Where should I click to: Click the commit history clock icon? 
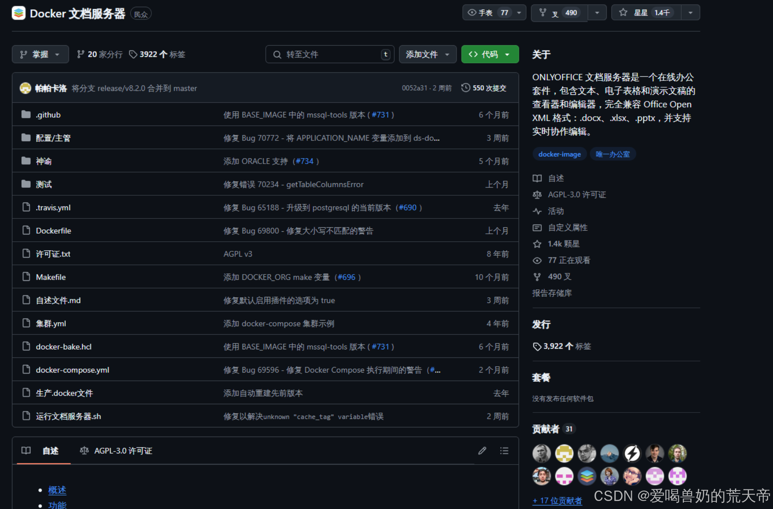pyautogui.click(x=465, y=88)
